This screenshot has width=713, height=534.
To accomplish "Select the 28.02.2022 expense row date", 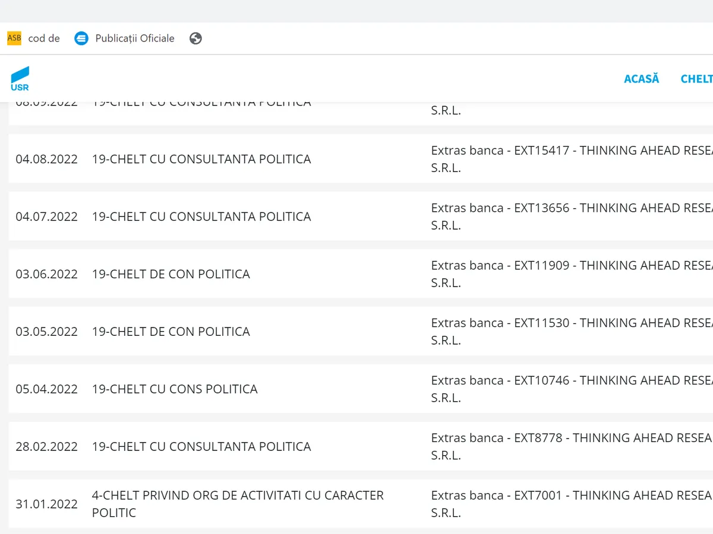I will [46, 447].
